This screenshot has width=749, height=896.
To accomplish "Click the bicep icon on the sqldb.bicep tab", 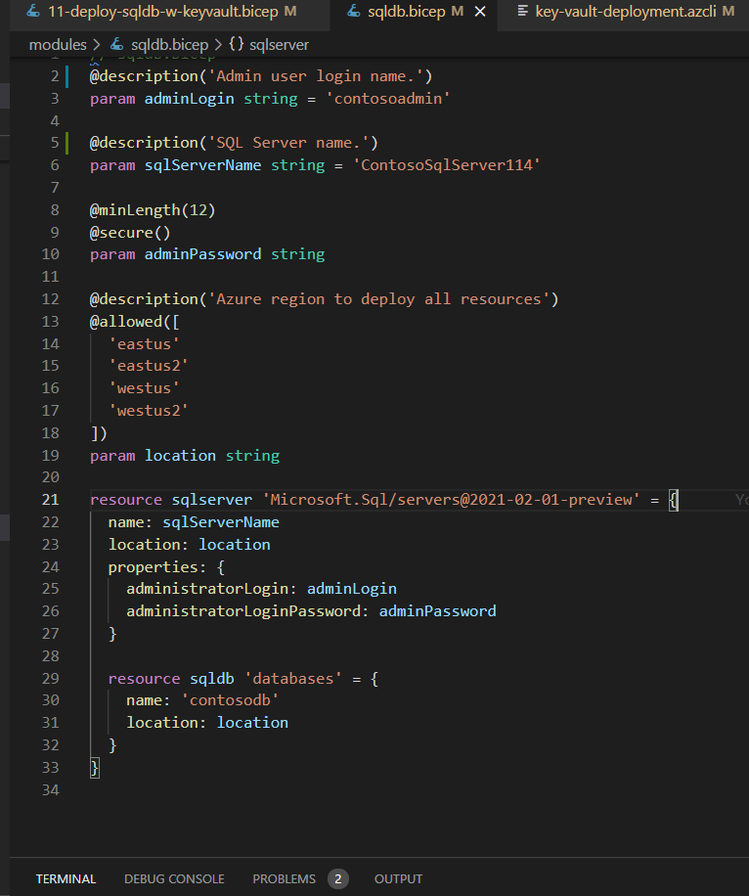I will click(354, 13).
